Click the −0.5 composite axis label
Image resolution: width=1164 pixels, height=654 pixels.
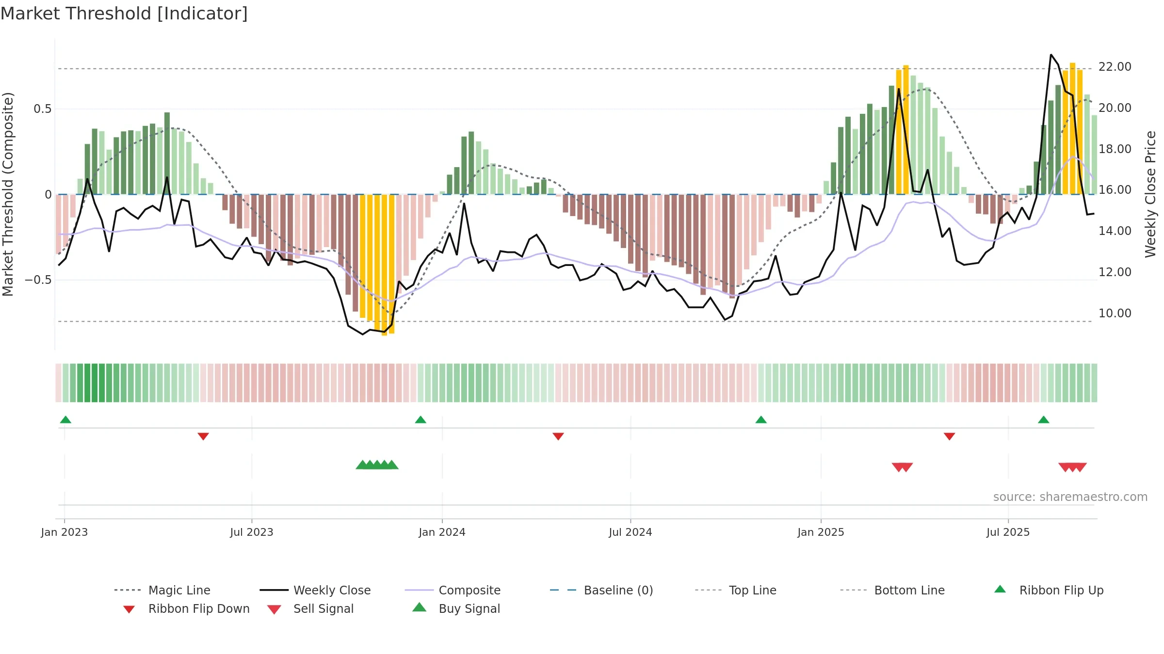(x=38, y=280)
